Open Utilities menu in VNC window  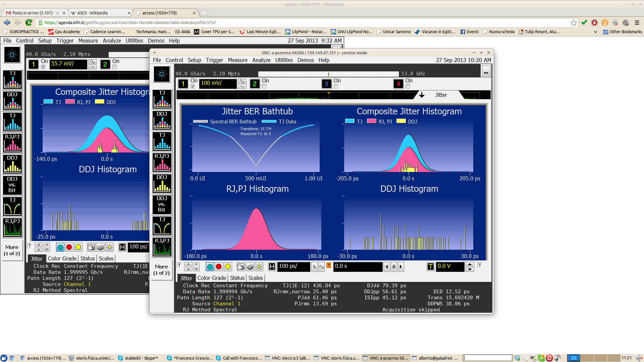284,60
